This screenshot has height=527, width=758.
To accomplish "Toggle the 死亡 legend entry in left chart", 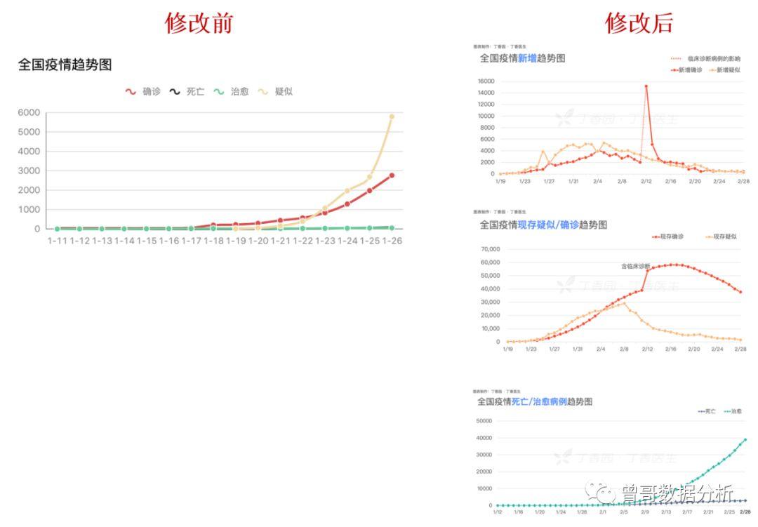I will [187, 91].
